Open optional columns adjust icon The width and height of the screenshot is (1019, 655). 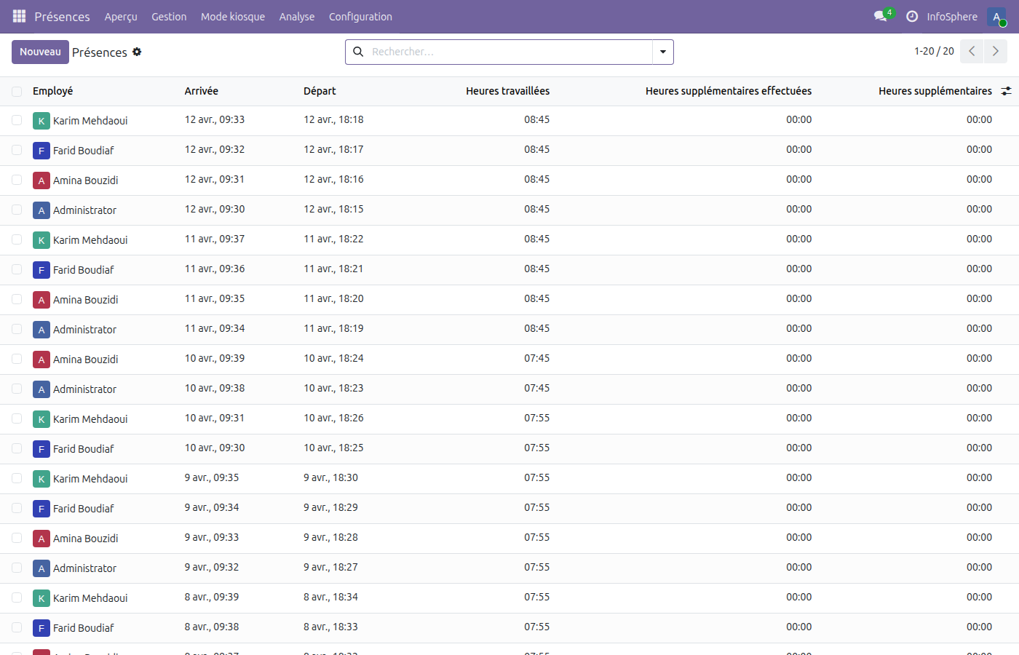click(x=1006, y=91)
